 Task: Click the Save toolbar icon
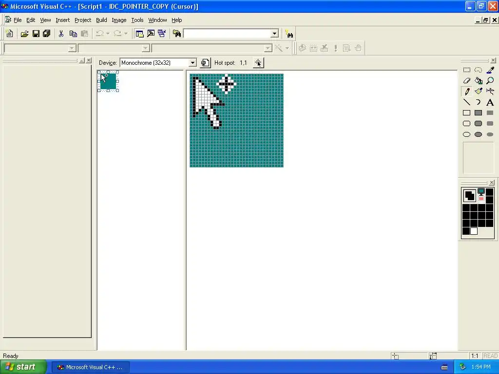(36, 34)
